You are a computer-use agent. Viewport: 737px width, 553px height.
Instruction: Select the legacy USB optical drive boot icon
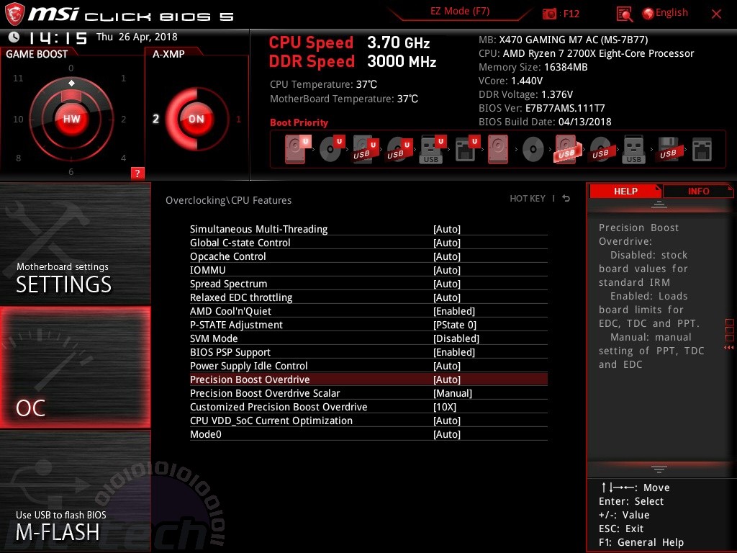pyautogui.click(x=600, y=149)
